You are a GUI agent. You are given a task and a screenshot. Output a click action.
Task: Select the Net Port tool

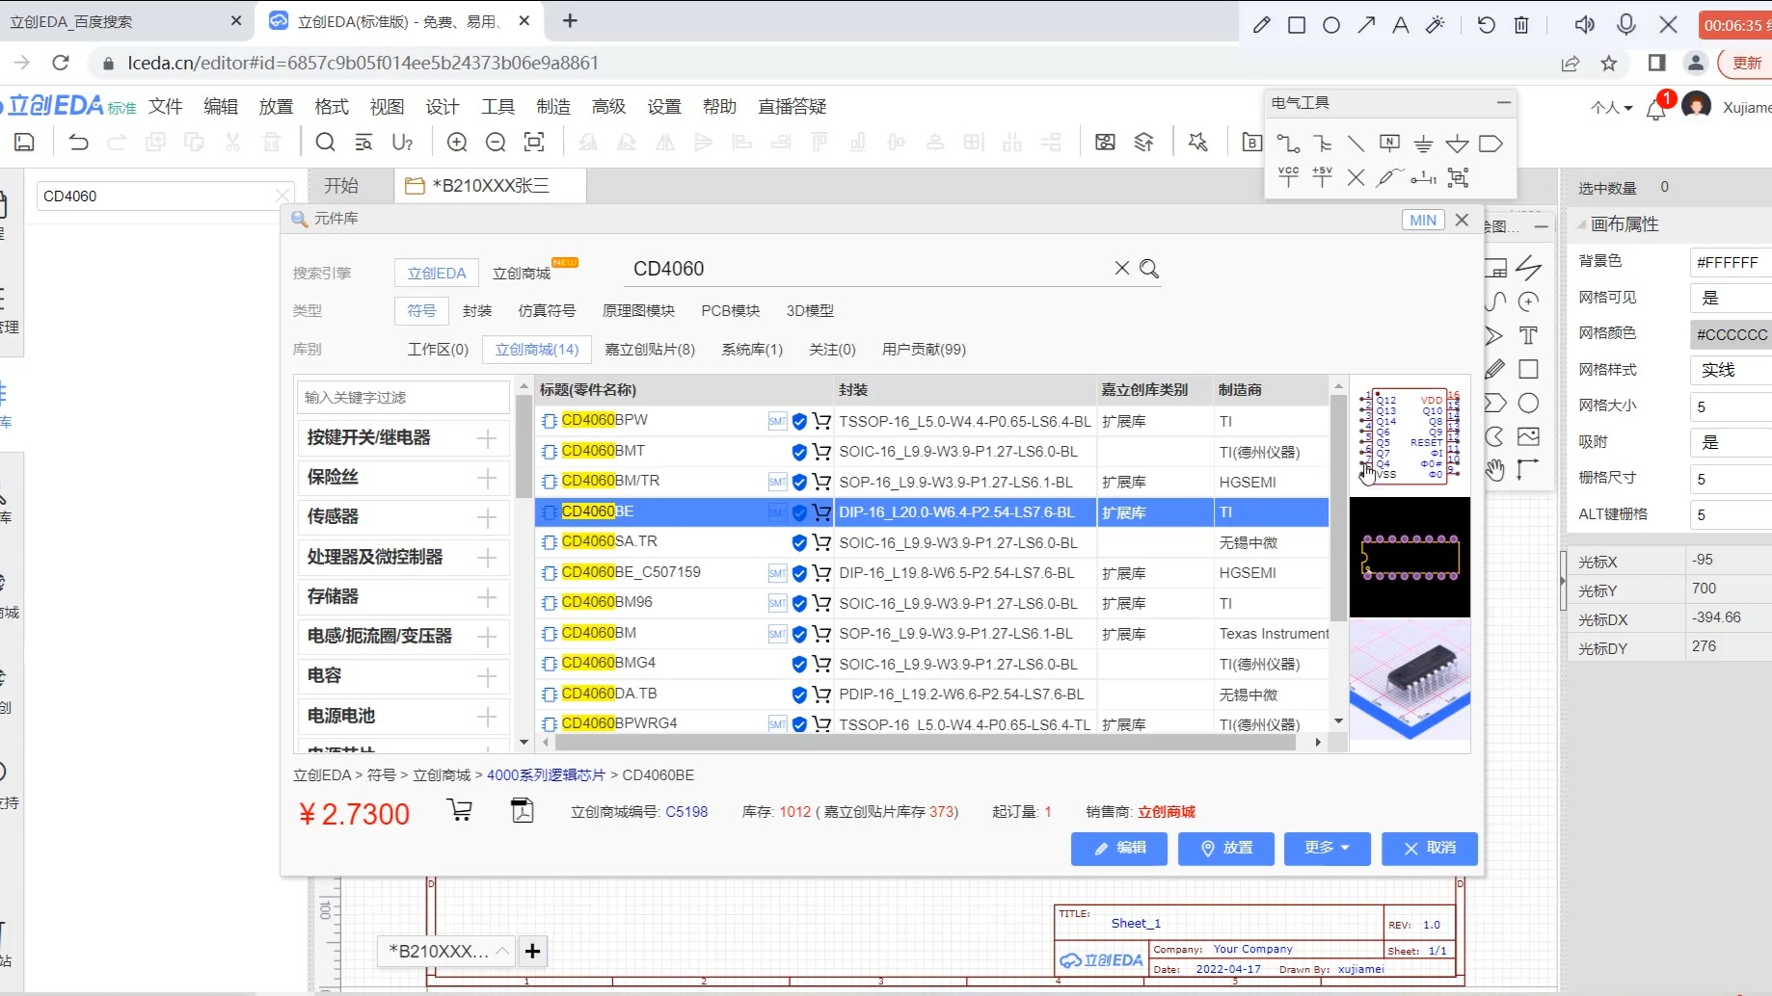click(x=1490, y=144)
